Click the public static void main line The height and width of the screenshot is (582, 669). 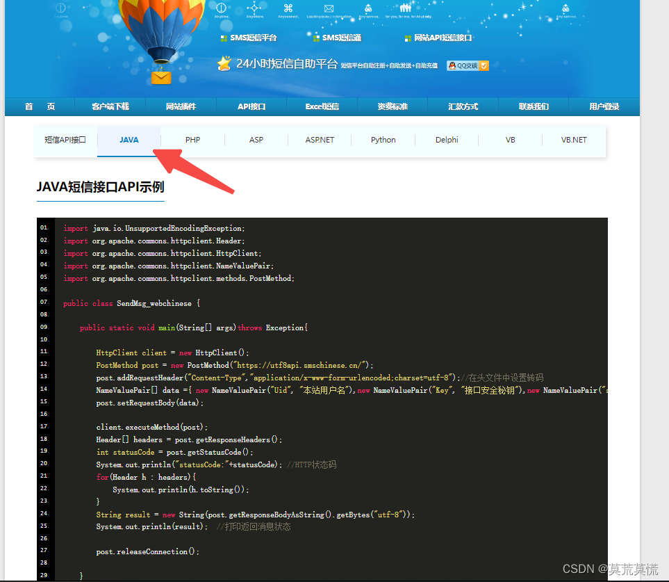tap(194, 328)
